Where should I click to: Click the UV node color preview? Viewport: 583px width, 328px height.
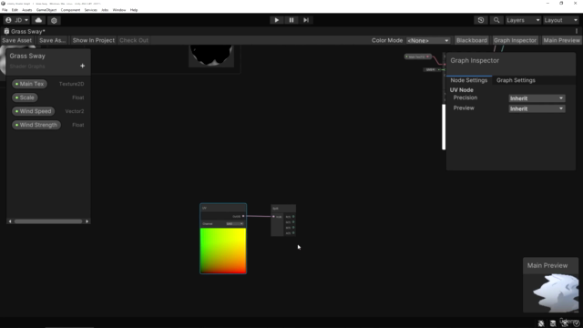tap(223, 251)
